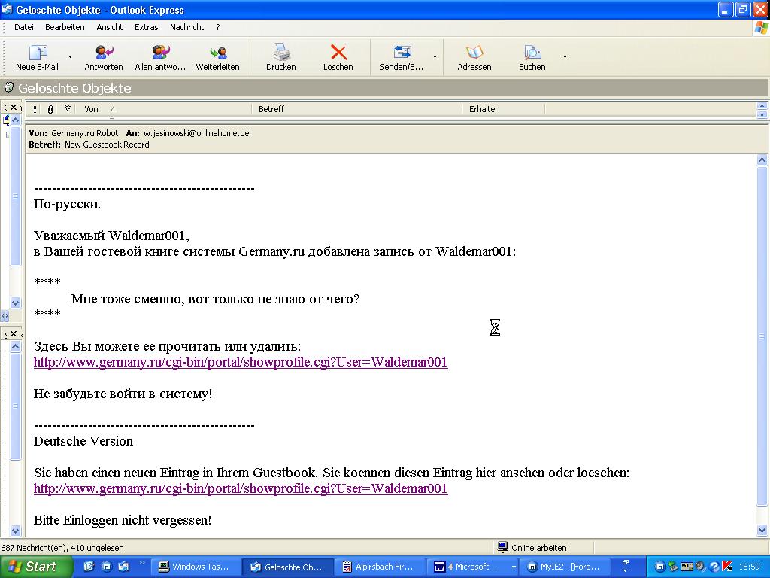The height and width of the screenshot is (578, 770).
Task: Sort by flag column header
Action: coord(68,109)
